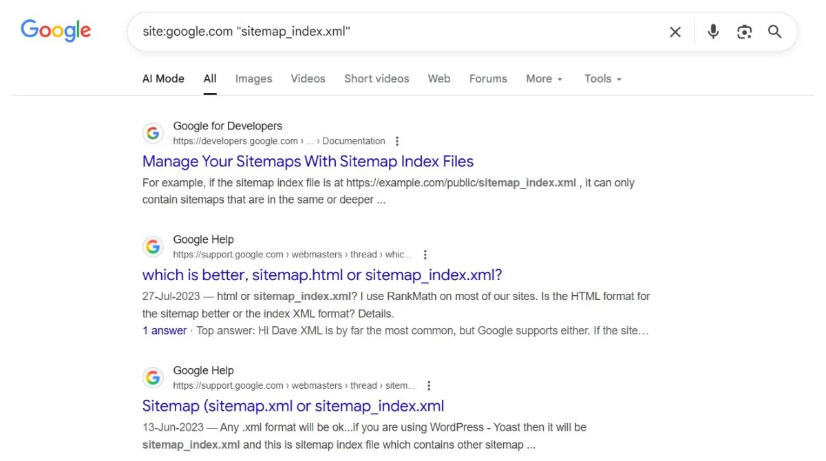Open Google Lens image search icon
The image size is (826, 461).
coord(744,32)
